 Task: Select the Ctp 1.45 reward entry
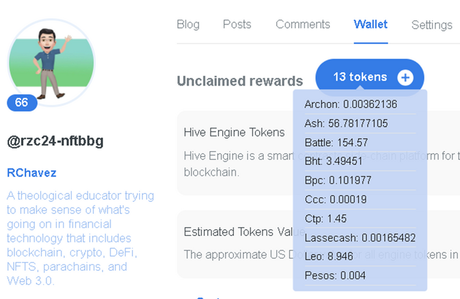(x=360, y=219)
